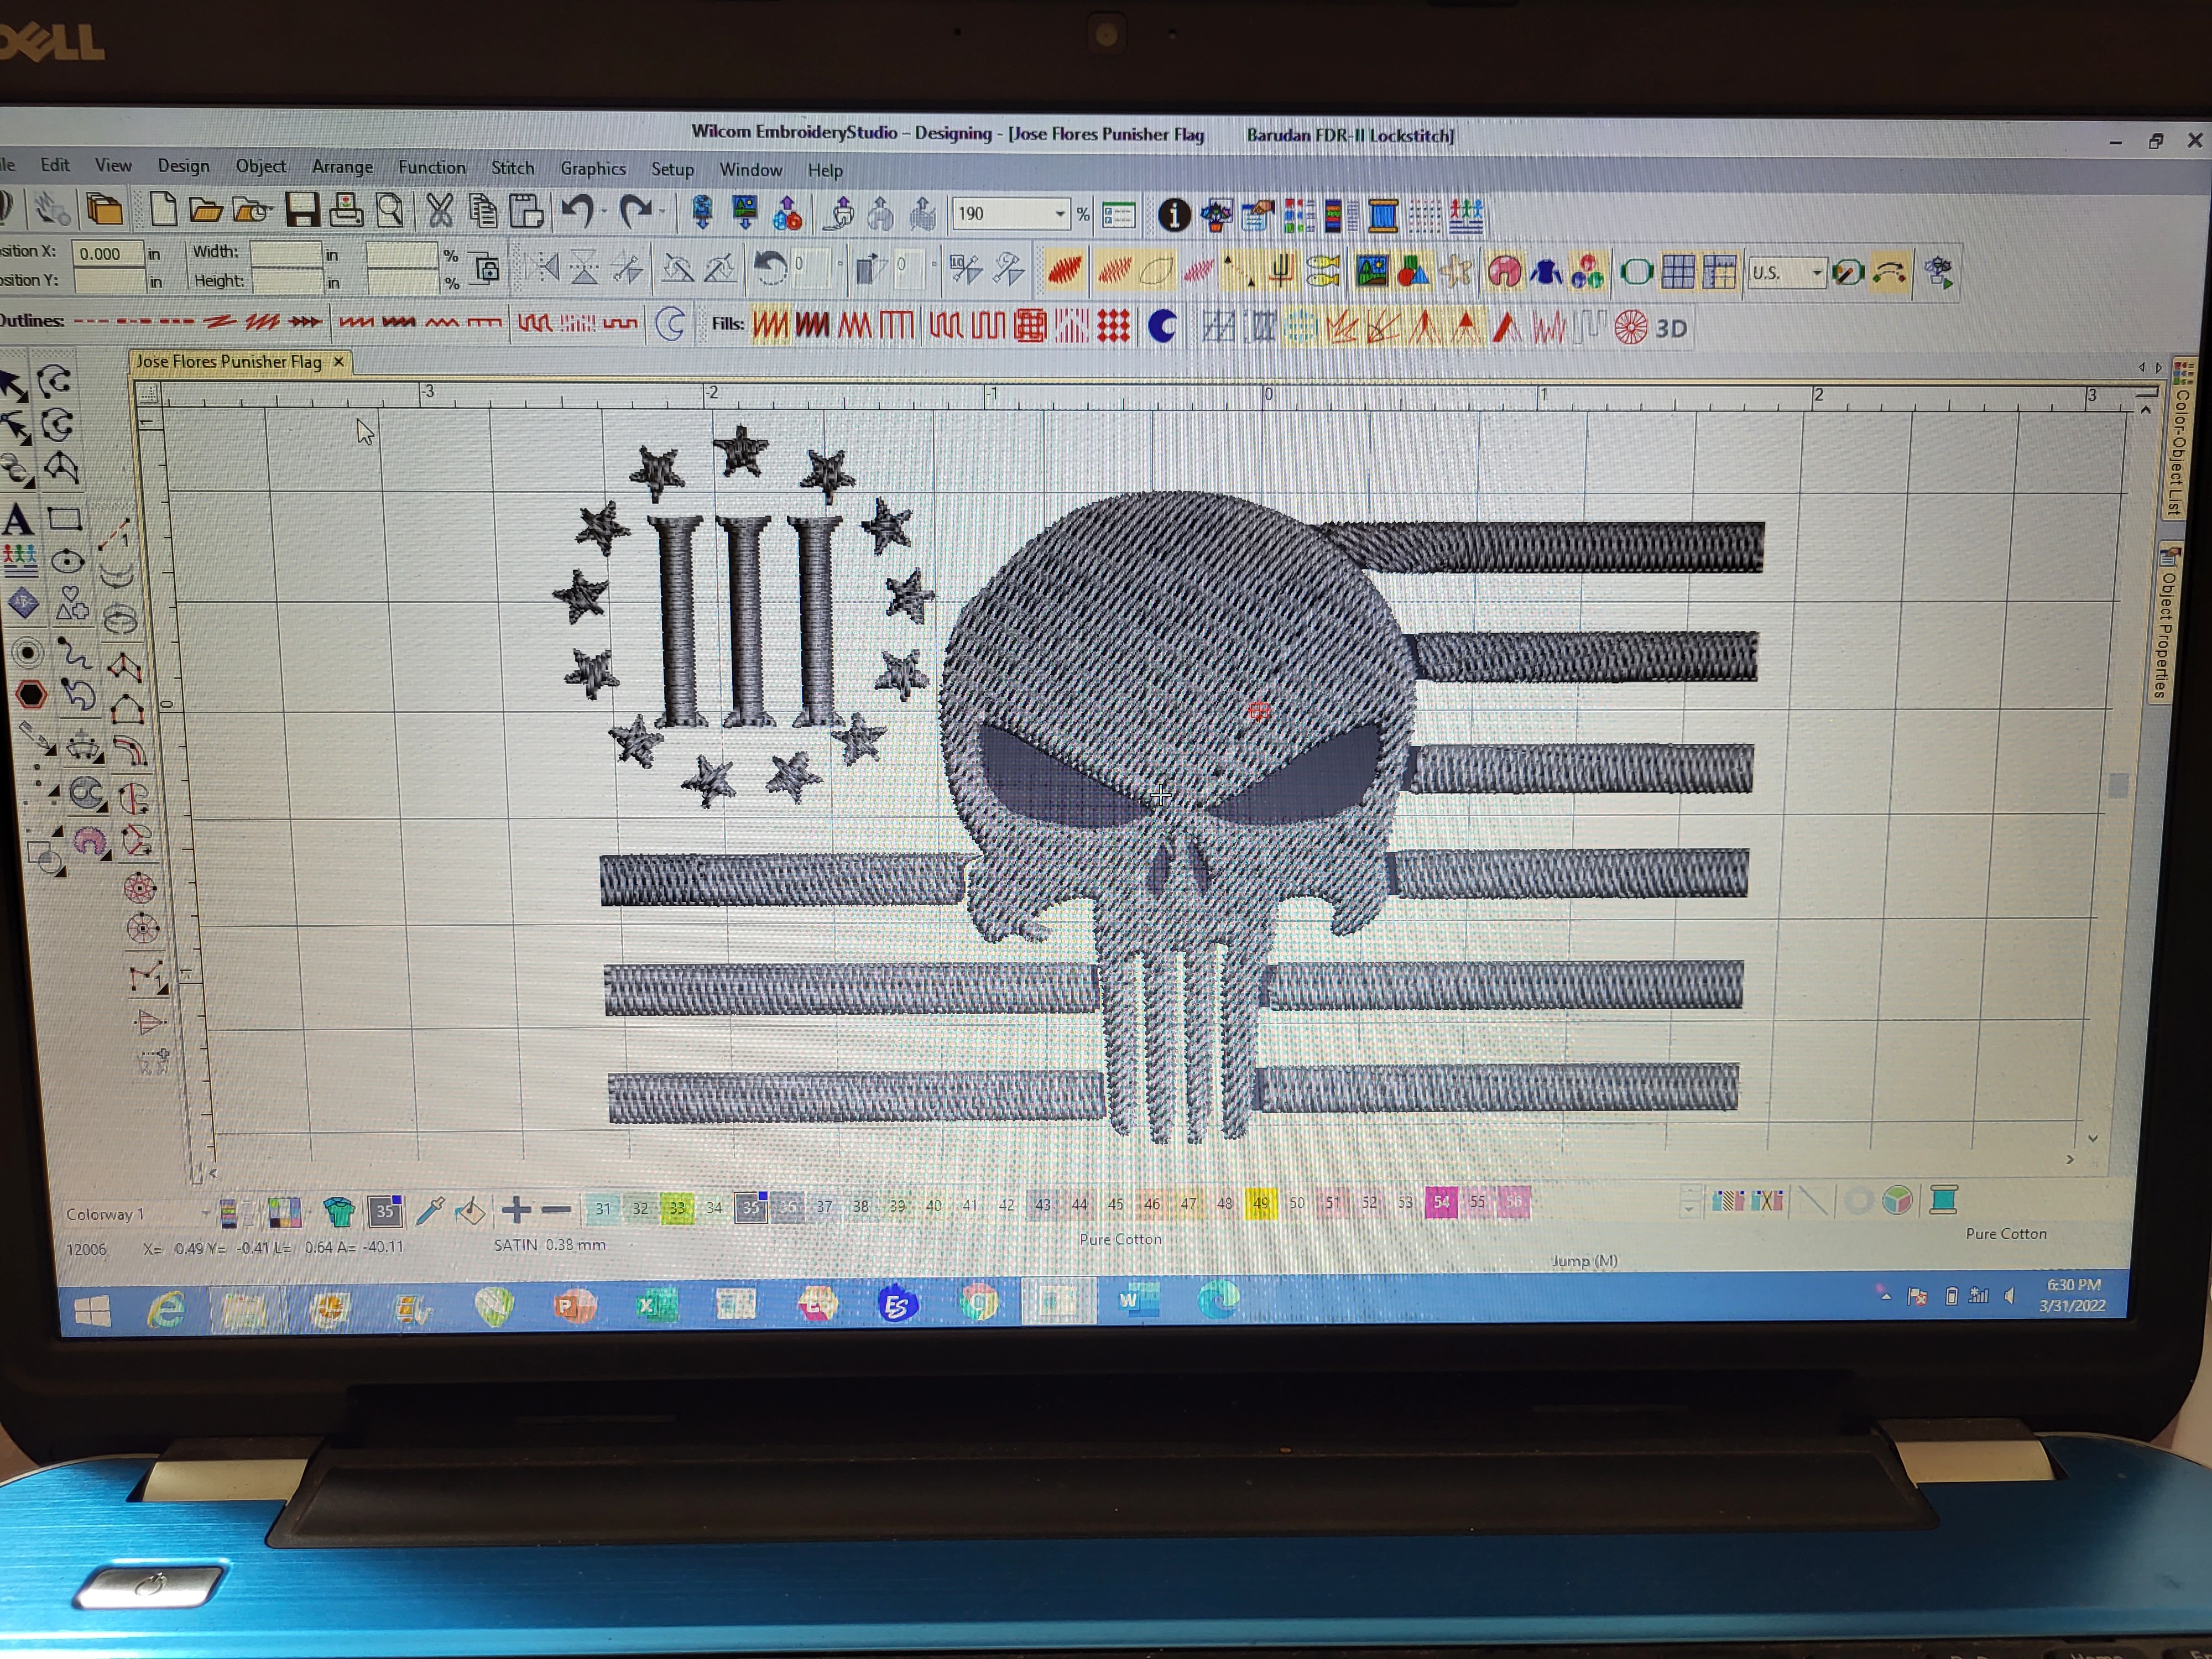2212x1659 pixels.
Task: Toggle TrueView stitch display icon
Action: tap(1065, 270)
